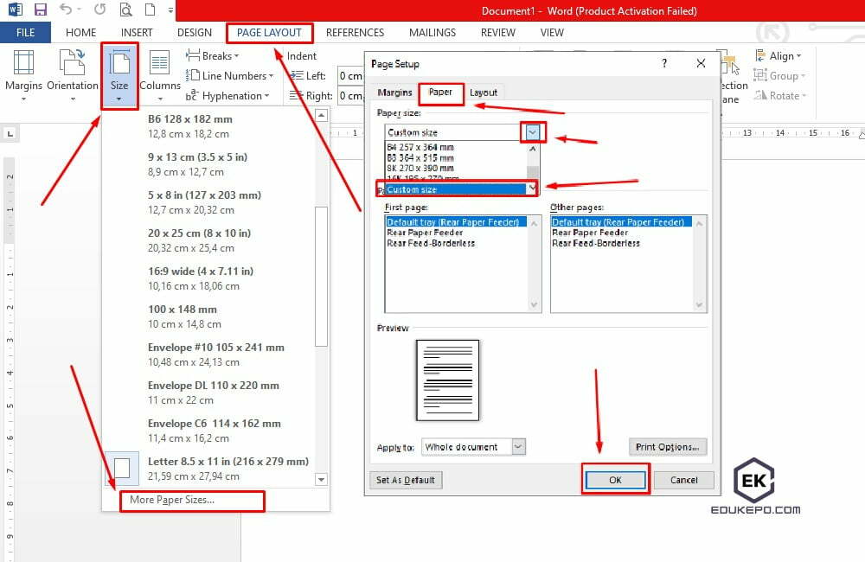Open the REFERENCES tab
This screenshot has height=562, width=865.
355,33
